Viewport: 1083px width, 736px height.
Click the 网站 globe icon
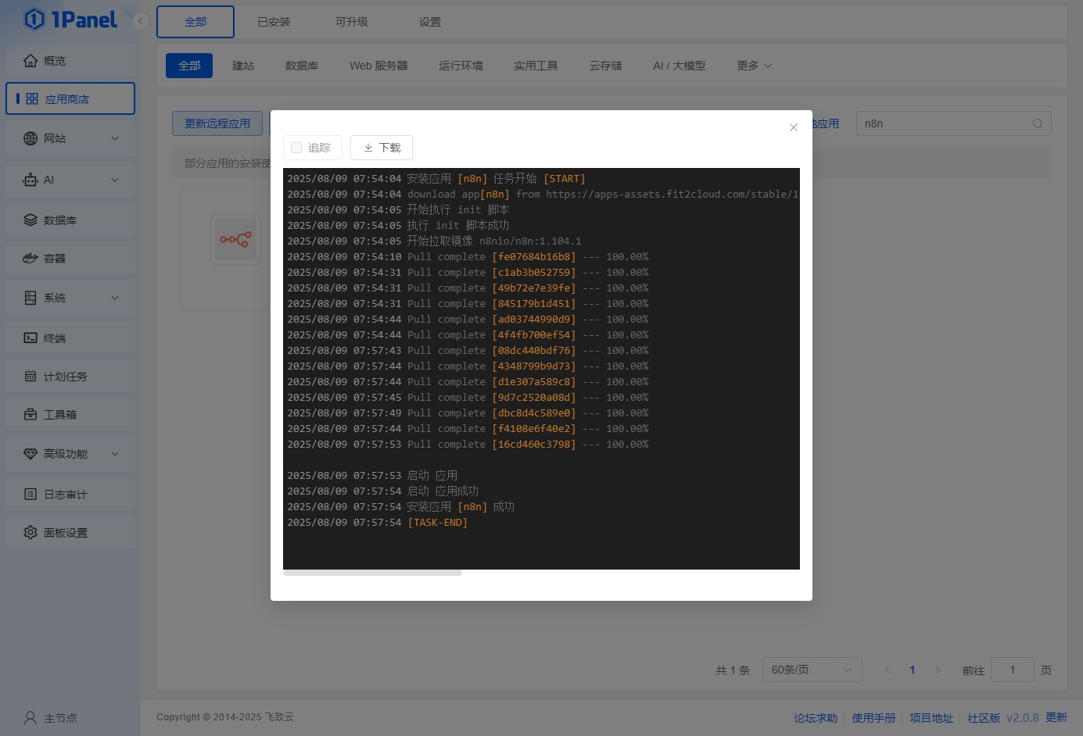click(30, 138)
